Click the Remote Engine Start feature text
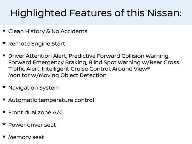The image size is (192, 144). pos(37,44)
